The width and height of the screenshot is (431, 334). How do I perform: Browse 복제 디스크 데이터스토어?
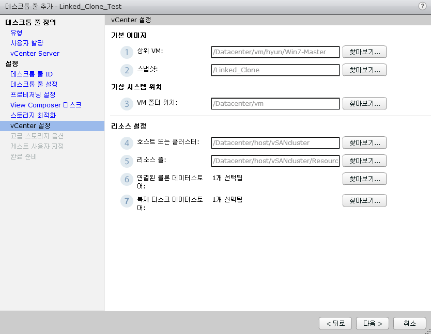364,200
